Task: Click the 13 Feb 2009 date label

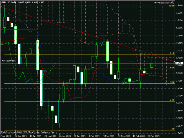Action: 124,136
